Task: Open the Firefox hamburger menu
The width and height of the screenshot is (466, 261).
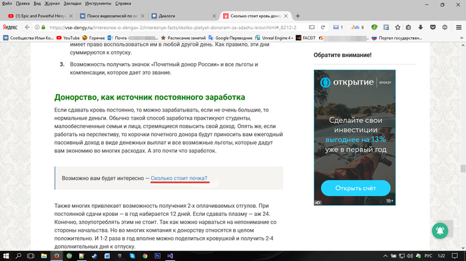Action: (x=459, y=27)
